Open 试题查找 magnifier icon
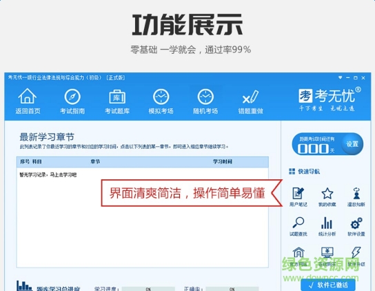375x291 pixels. (x=298, y=223)
